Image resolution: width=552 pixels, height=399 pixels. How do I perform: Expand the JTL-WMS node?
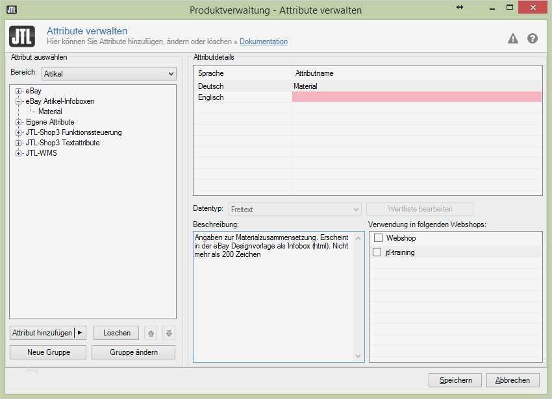[18, 153]
